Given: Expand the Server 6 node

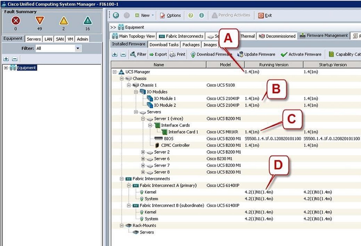Looking at the screenshot, I should [143, 159].
